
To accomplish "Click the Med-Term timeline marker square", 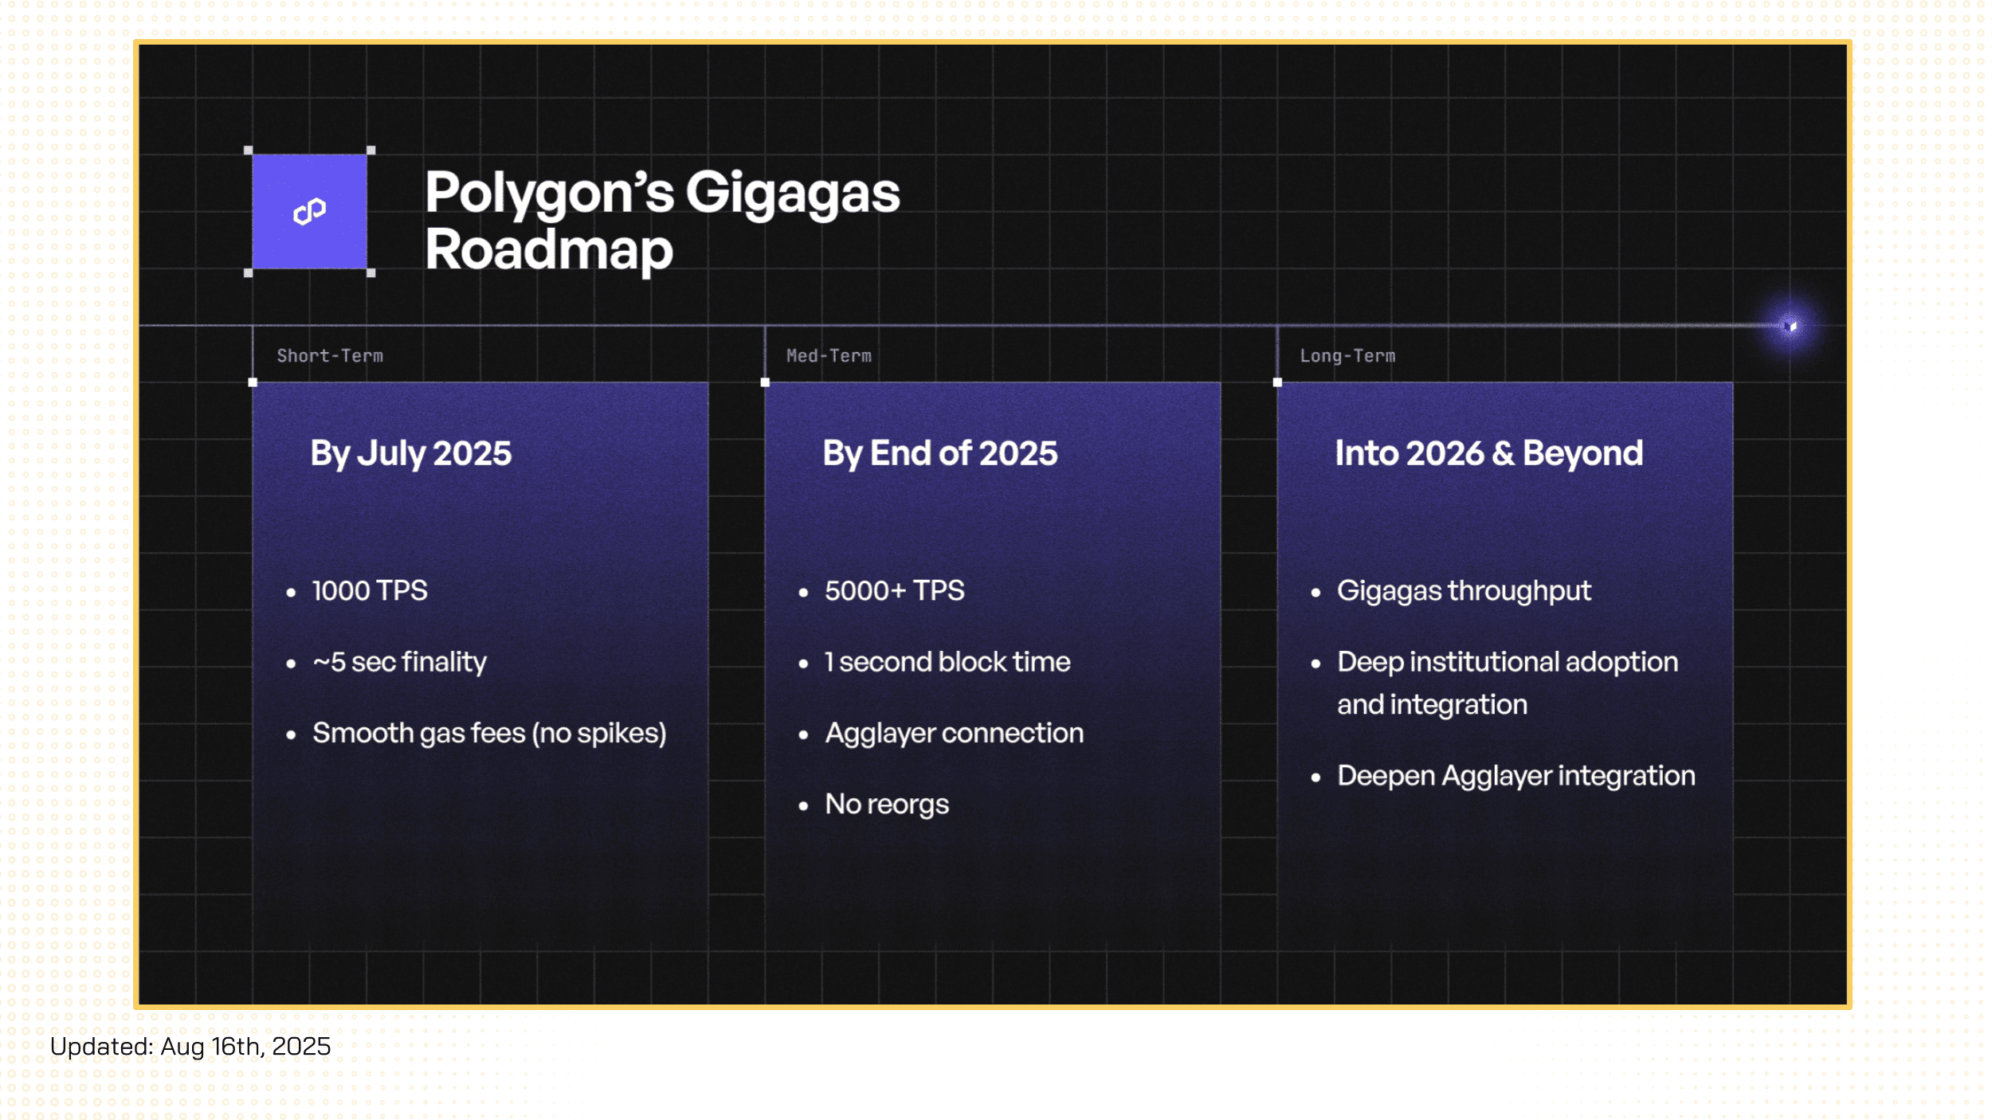I will click(765, 382).
